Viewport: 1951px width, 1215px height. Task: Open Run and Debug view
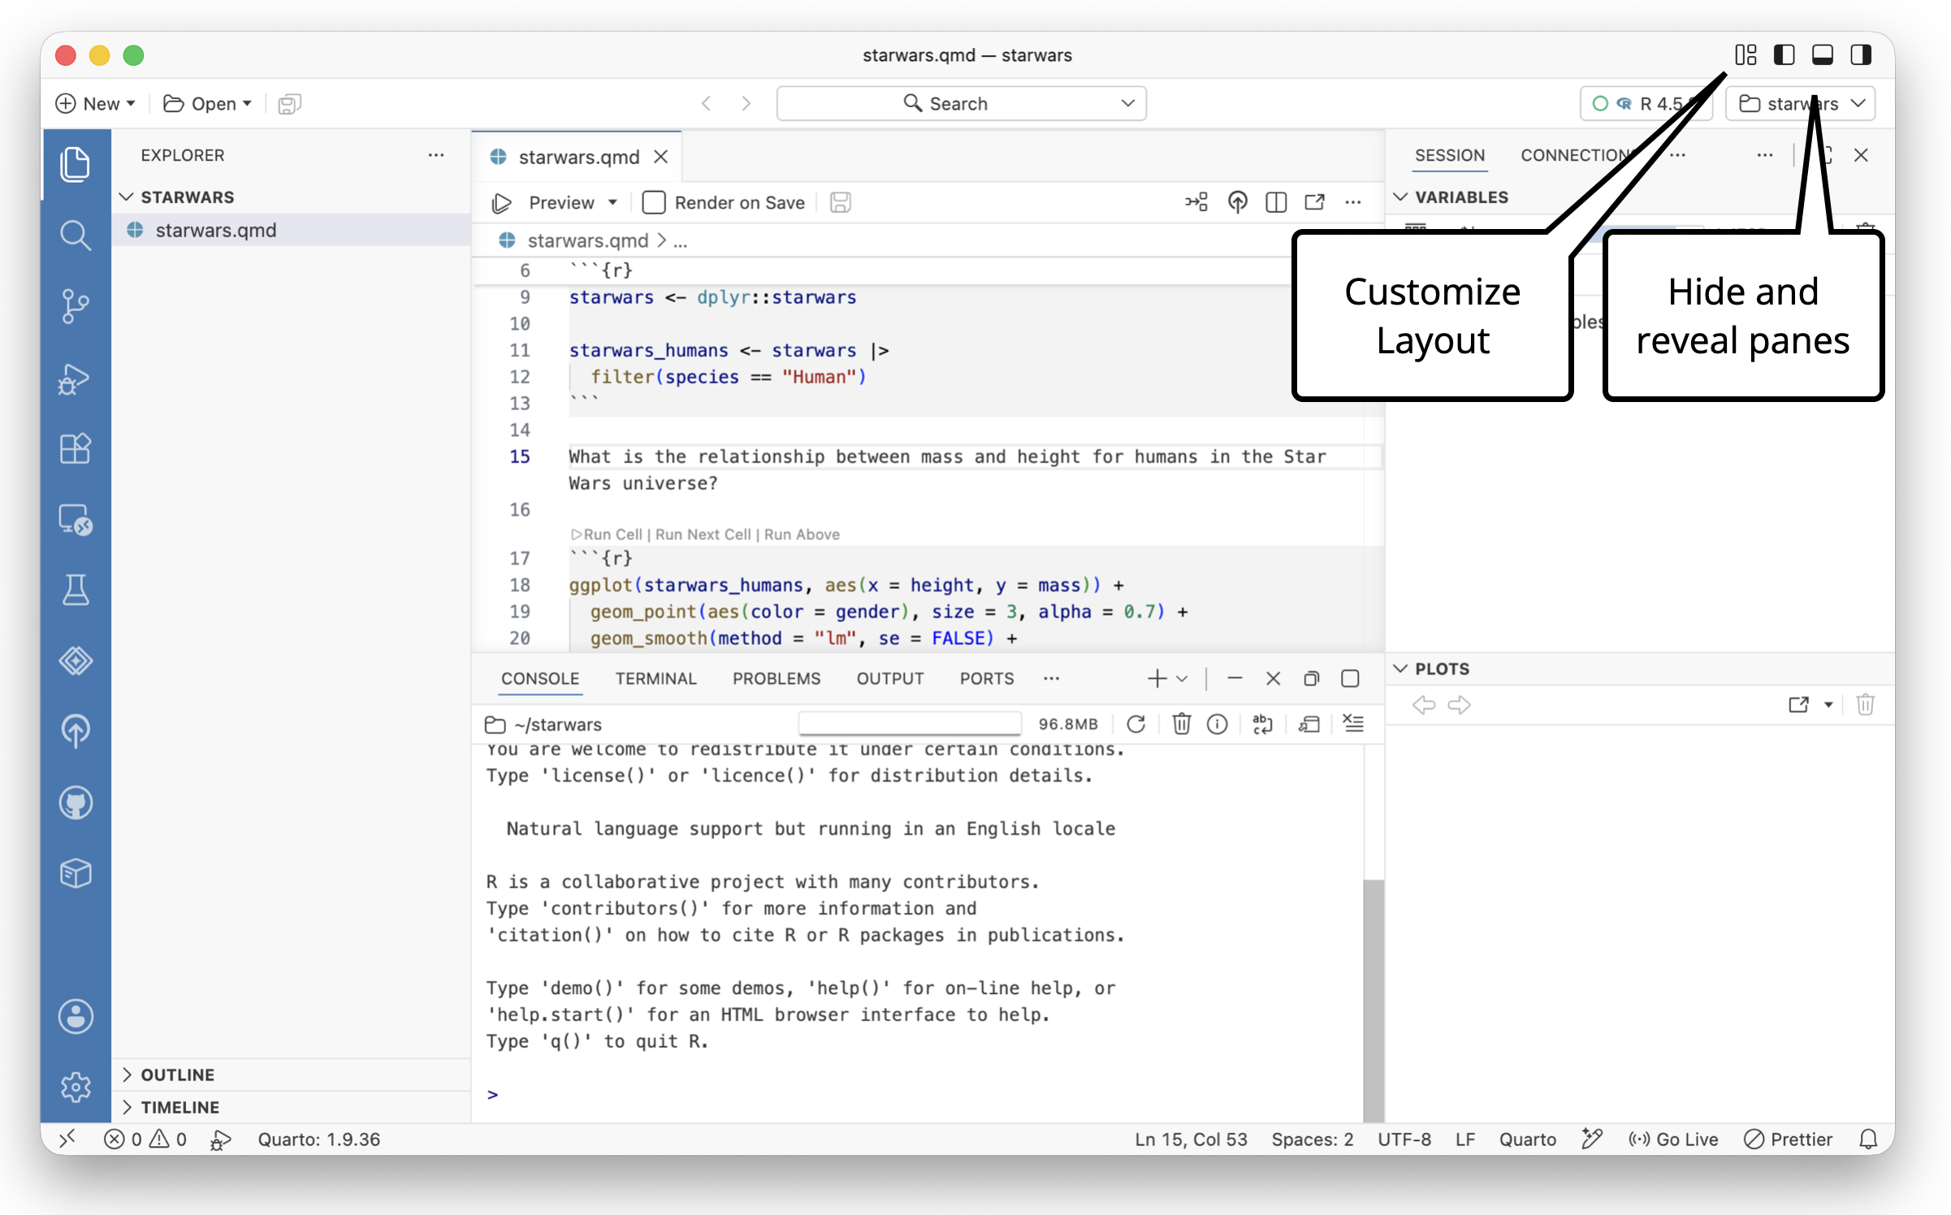(75, 378)
